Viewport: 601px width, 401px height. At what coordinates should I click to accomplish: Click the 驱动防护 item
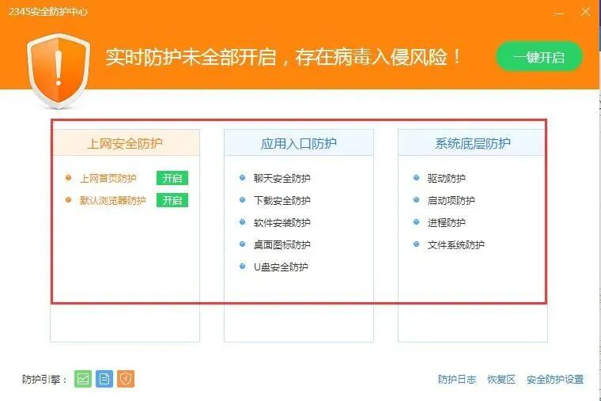pyautogui.click(x=446, y=178)
